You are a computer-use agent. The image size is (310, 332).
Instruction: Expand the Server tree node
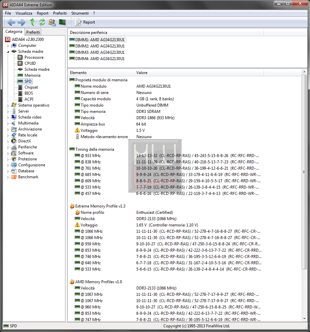(x=8, y=111)
